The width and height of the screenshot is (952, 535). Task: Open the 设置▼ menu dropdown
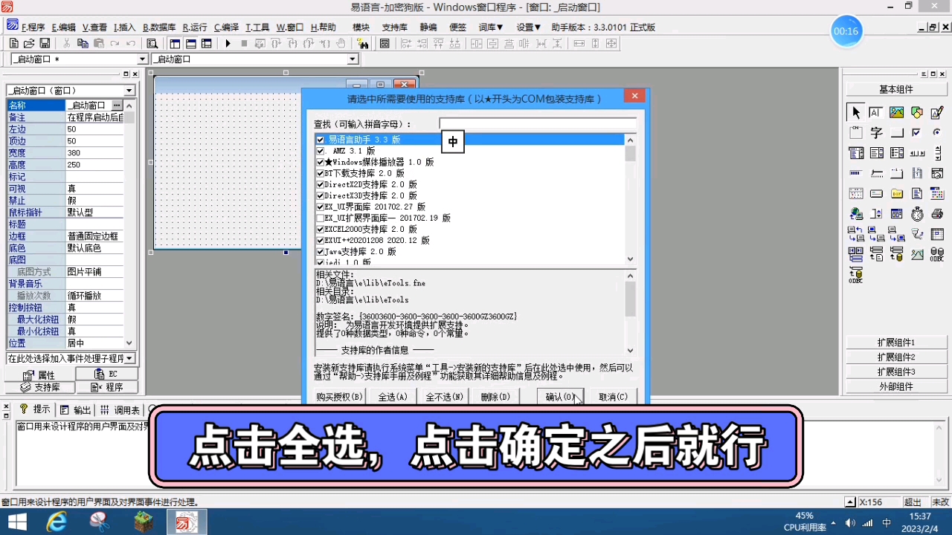pos(529,27)
